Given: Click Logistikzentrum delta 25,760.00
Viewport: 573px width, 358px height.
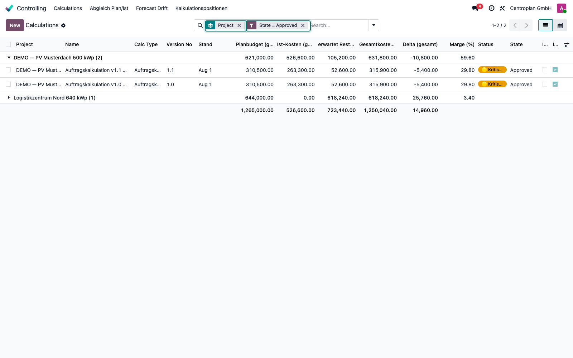Looking at the screenshot, I should [425, 98].
